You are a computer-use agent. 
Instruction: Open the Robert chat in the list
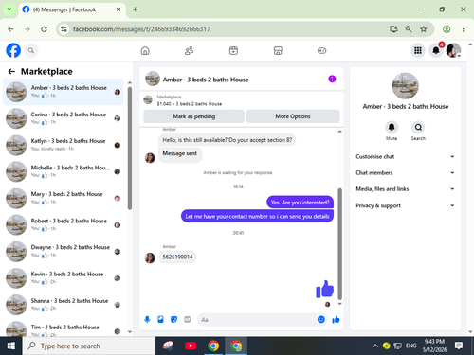64,224
